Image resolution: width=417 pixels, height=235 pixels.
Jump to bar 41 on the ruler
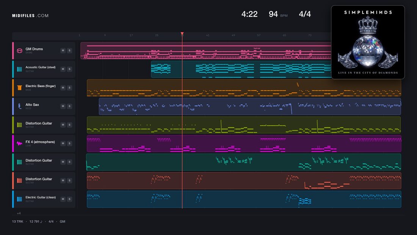(x=208, y=35)
